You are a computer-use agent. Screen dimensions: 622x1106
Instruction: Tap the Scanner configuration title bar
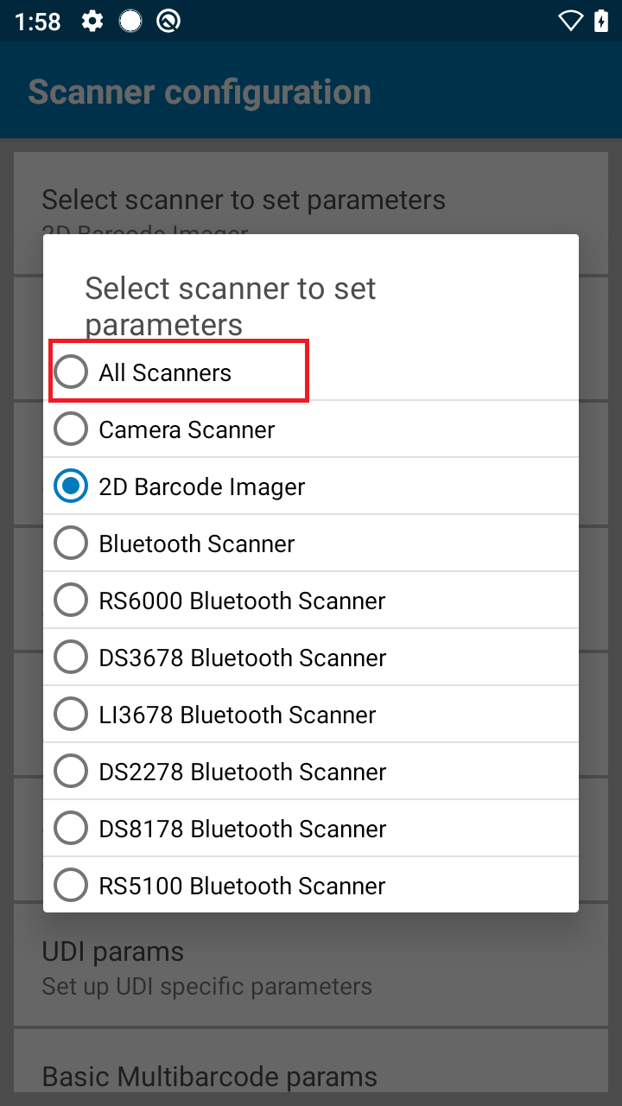coord(200,91)
